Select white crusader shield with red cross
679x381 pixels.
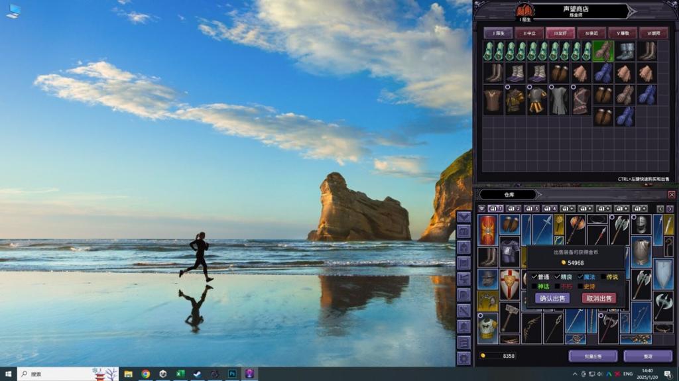tap(510, 284)
